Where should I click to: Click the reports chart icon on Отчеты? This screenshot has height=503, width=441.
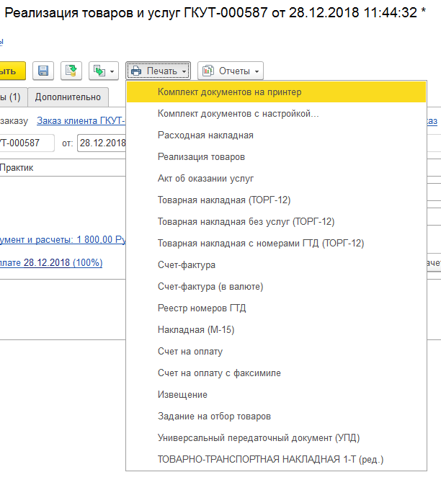pyautogui.click(x=208, y=71)
